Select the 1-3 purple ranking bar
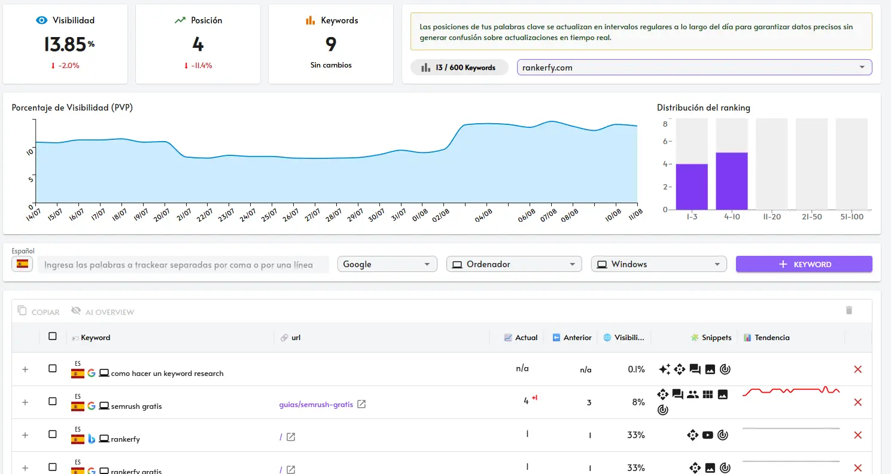Screen dimensions: 891x474 point(692,186)
